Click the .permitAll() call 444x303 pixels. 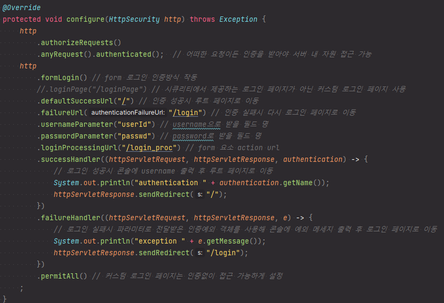62,276
